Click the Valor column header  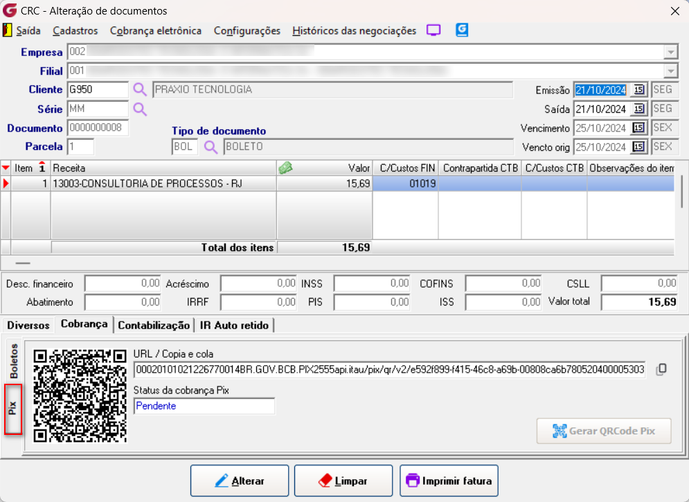pos(325,168)
